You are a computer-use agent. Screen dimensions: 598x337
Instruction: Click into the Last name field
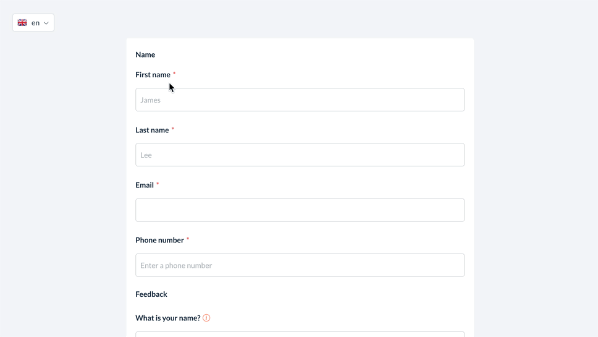[300, 155]
